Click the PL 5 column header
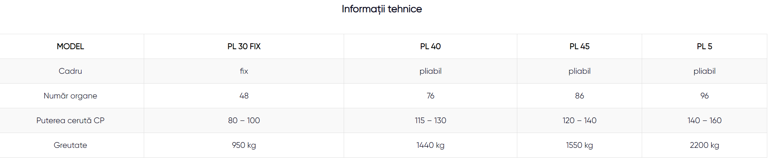Image resolution: width=771 pixels, height=158 pixels. point(704,46)
